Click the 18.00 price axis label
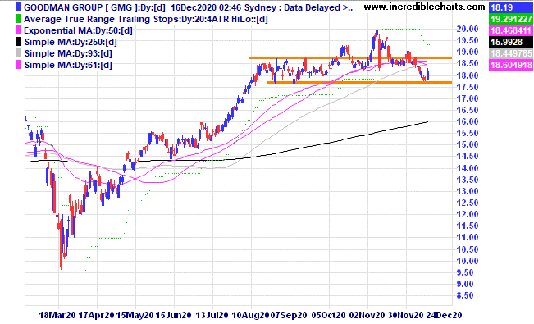The image size is (534, 324). click(468, 75)
